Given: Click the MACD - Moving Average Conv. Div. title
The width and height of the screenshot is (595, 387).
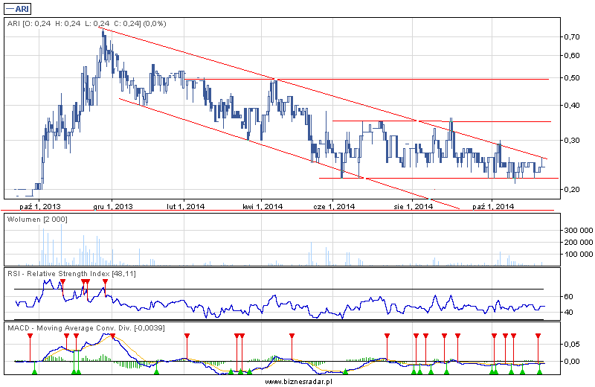Looking at the screenshot, I should 86,327.
